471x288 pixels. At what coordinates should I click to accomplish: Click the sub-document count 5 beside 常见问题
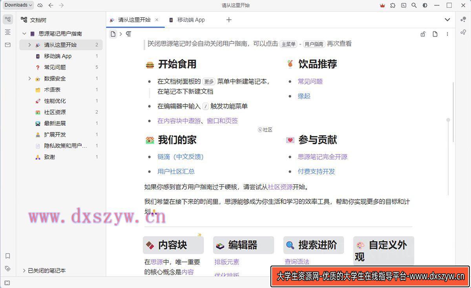[x=97, y=67]
